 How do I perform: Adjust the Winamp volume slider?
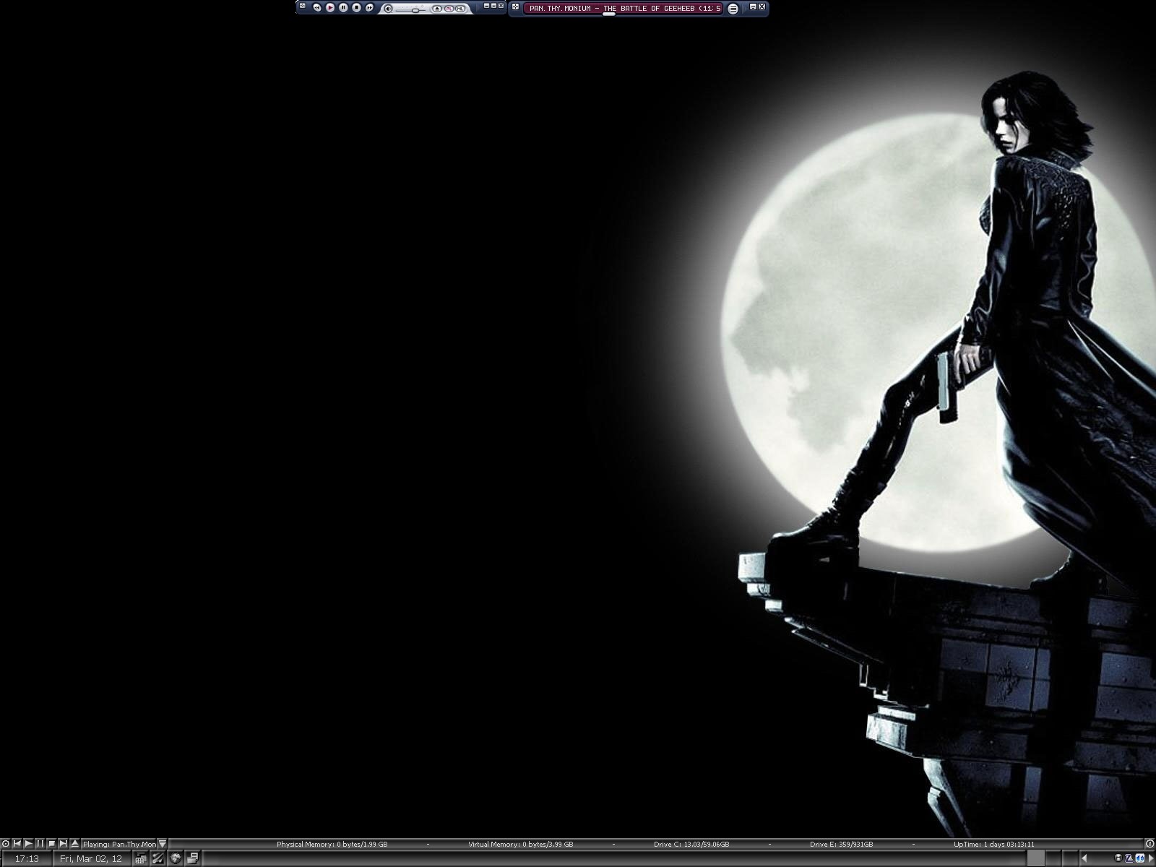coord(415,10)
